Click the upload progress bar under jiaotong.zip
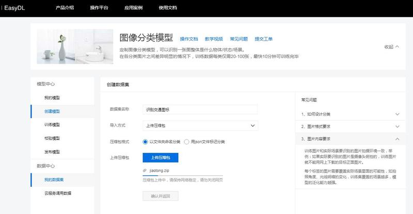This screenshot has width=413, height=214. point(183,175)
